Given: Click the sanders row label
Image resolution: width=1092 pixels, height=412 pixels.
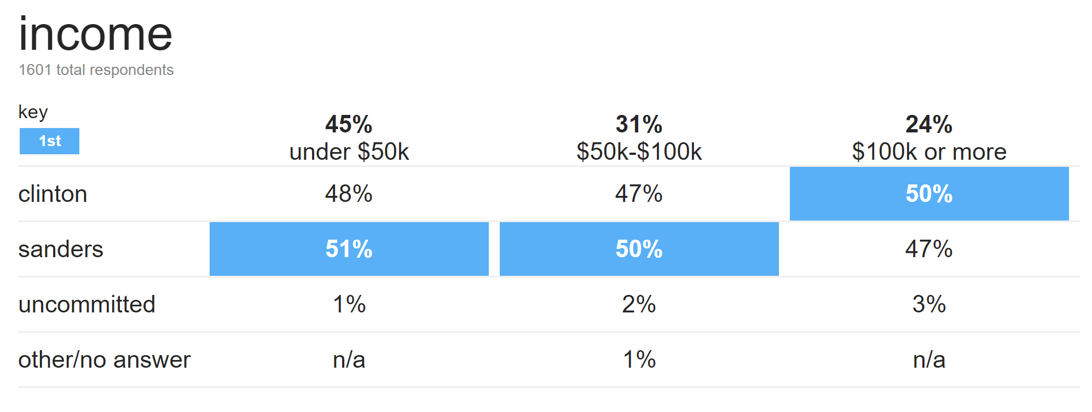Looking at the screenshot, I should pos(60,249).
